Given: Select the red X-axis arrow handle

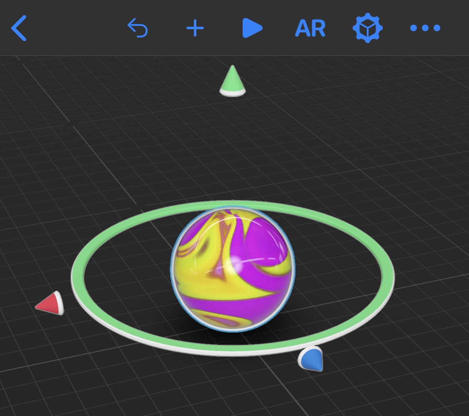Looking at the screenshot, I should pos(50,303).
